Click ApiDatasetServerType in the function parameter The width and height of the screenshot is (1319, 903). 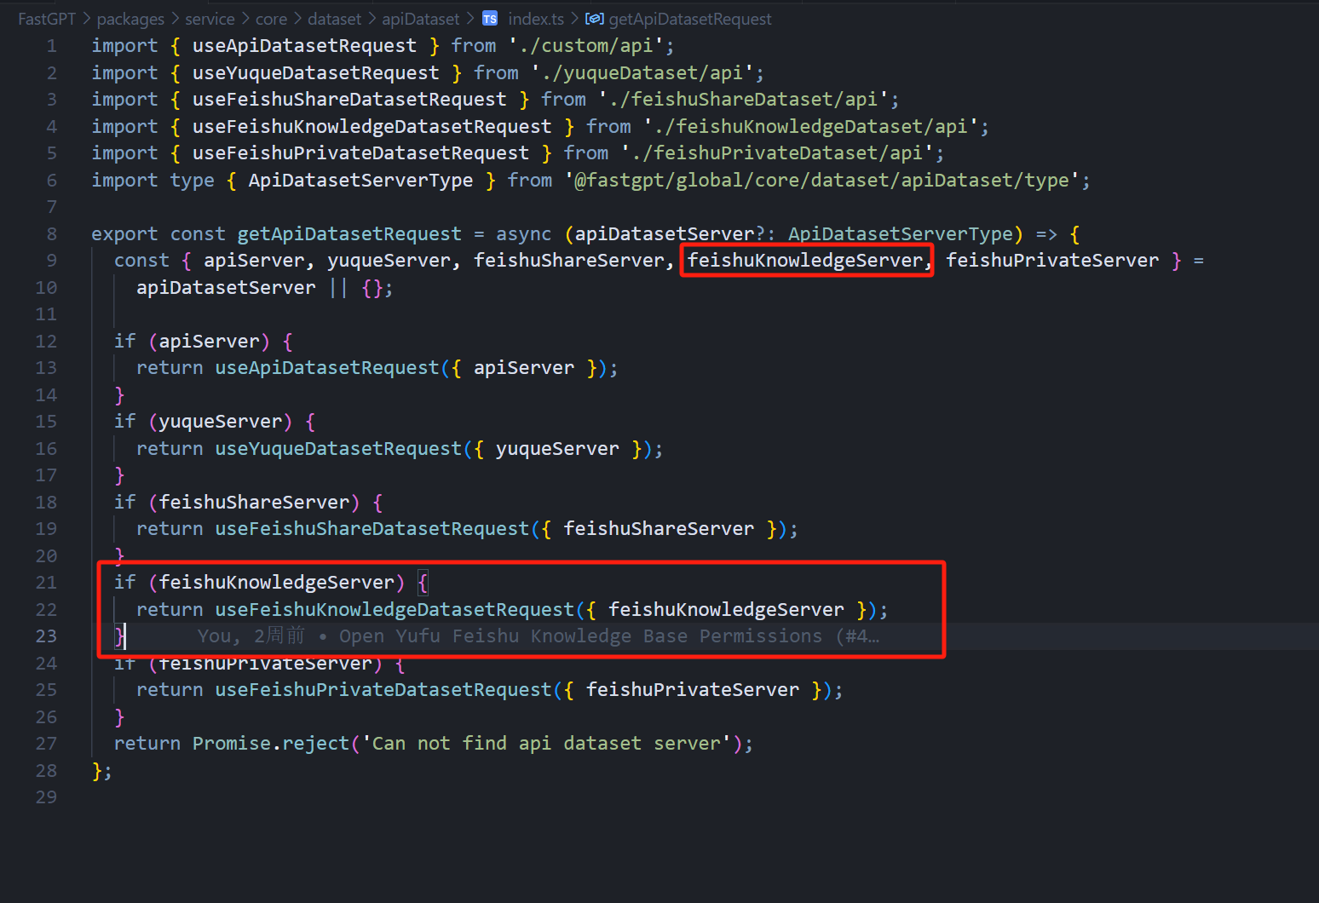(900, 234)
